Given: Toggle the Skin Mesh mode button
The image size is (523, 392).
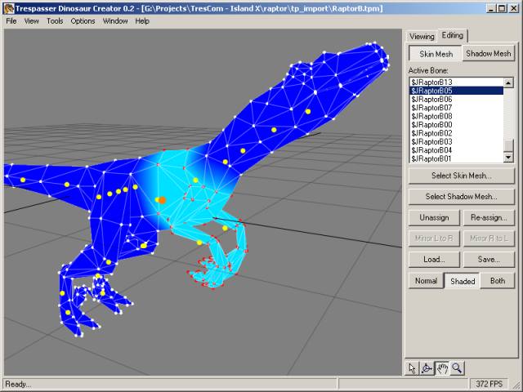Looking at the screenshot, I should point(435,54).
